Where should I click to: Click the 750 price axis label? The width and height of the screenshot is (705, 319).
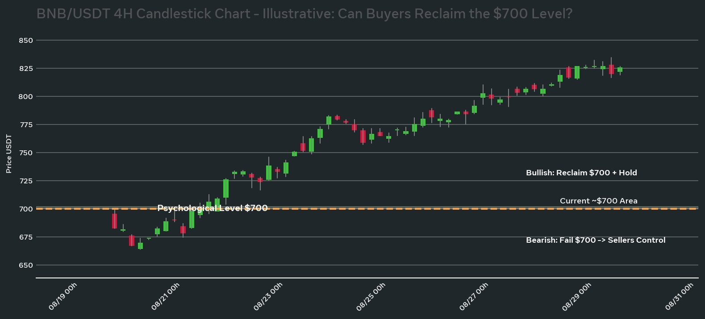click(x=26, y=153)
